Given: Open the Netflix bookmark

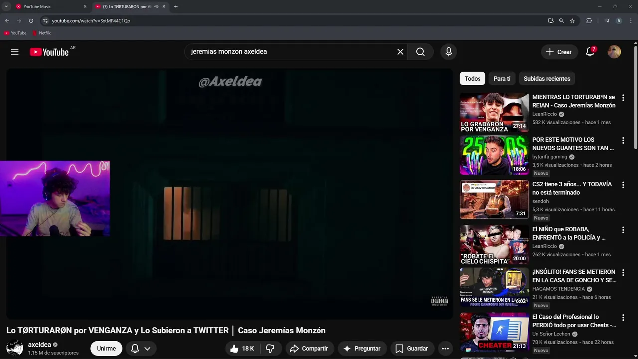Looking at the screenshot, I should pos(41,33).
